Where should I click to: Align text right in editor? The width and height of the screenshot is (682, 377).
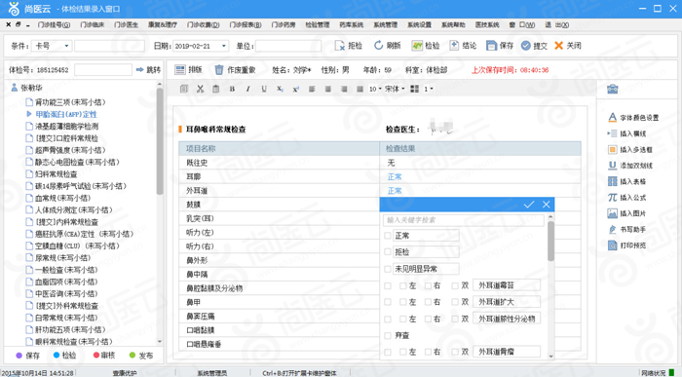tap(344, 89)
